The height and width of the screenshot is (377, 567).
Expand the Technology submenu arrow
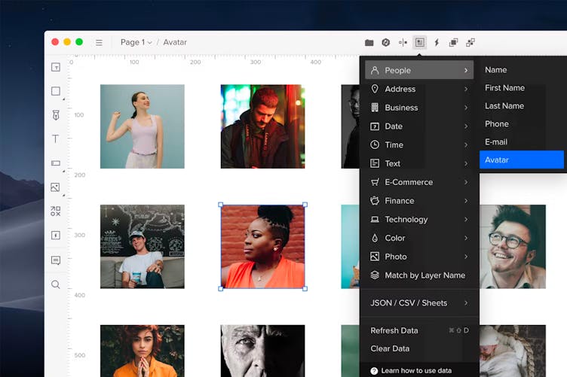click(x=466, y=219)
